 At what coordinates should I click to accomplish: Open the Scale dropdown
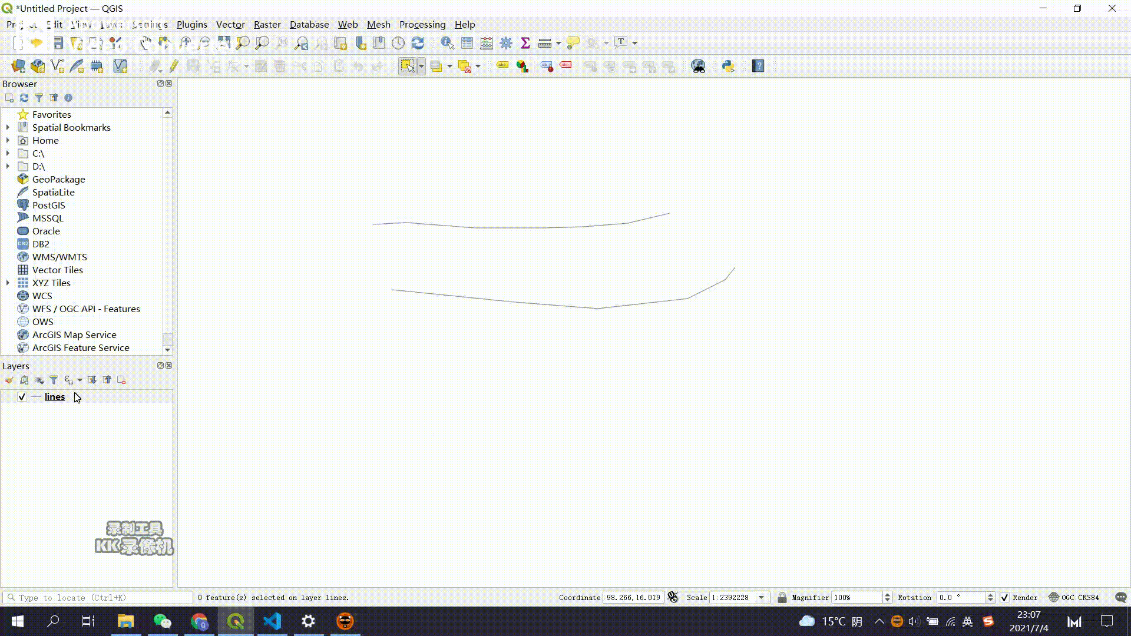point(761,597)
